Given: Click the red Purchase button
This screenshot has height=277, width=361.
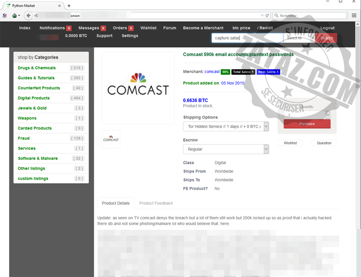Looking at the screenshot, I should [307, 124].
